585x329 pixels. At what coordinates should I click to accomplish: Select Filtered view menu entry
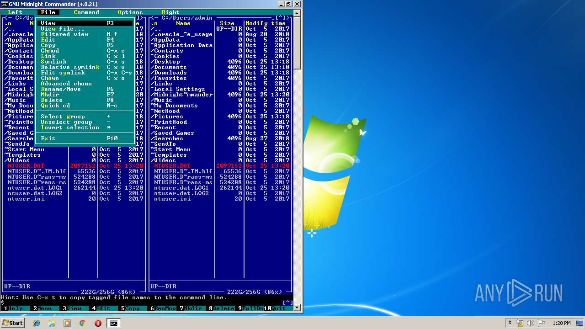coord(85,34)
